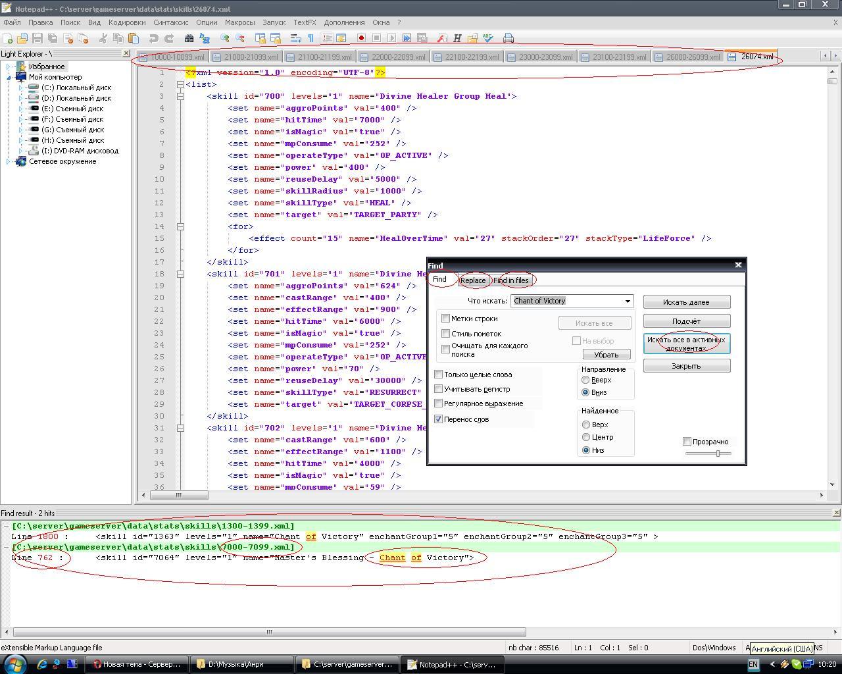Uncheck the 'Перенос слов' checkbox
Viewport: 842px width, 674px height.
pos(439,419)
